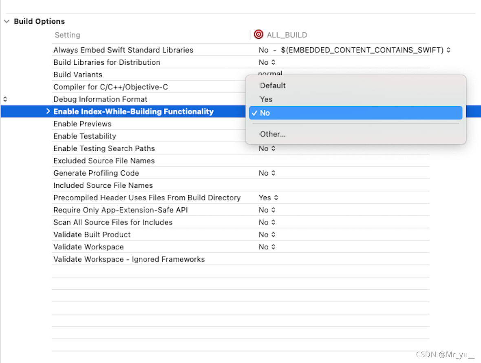Select the Enable Testability setting
Screen dimensions: 481x363
tap(85, 136)
